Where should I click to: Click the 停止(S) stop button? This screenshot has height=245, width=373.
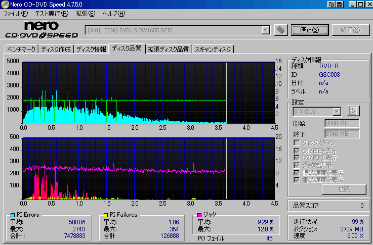(310, 30)
